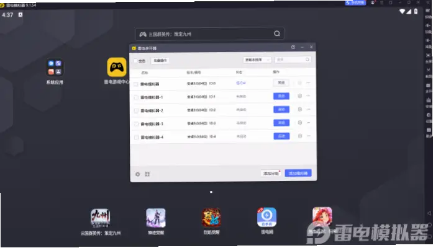Click the Wi-Fi status icon
Viewport: 433px width, 248px height.
[403, 11]
